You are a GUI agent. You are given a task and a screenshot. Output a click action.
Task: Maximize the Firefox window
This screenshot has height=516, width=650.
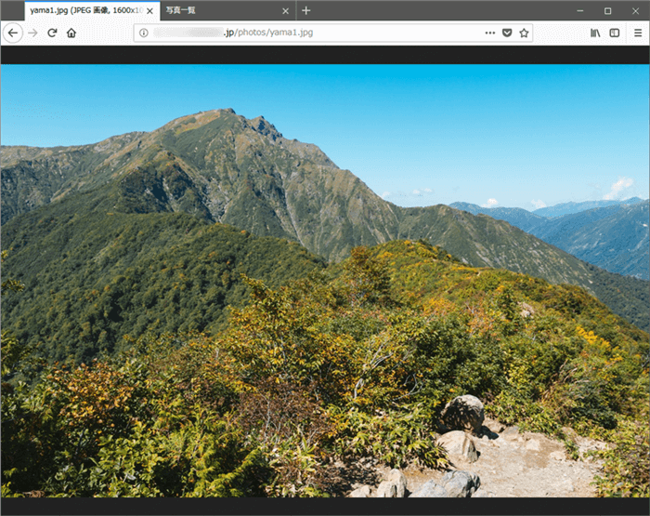pos(607,10)
